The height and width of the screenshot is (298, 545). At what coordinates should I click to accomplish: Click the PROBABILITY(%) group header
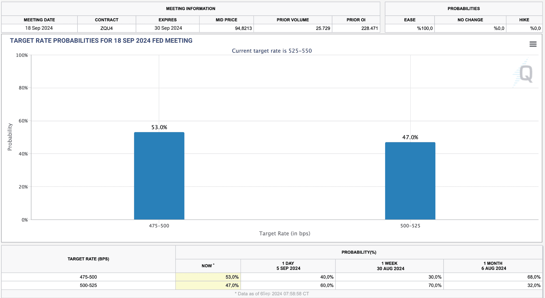pos(359,252)
